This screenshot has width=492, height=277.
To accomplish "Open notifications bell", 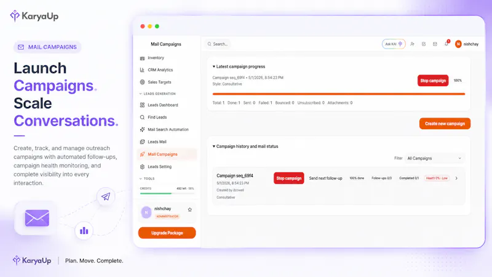I will click(x=446, y=44).
